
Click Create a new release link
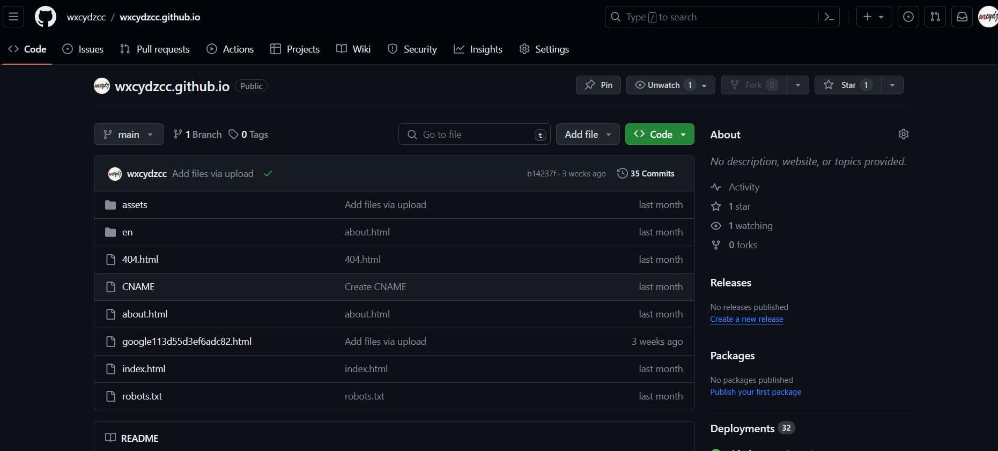[x=746, y=319]
